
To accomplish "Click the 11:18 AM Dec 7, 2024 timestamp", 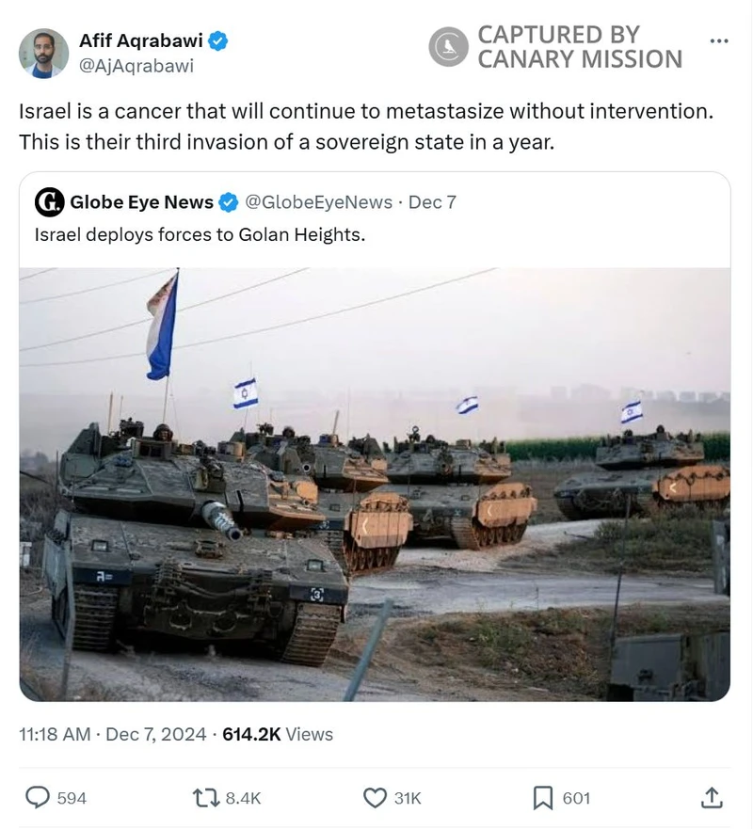I will pyautogui.click(x=112, y=734).
